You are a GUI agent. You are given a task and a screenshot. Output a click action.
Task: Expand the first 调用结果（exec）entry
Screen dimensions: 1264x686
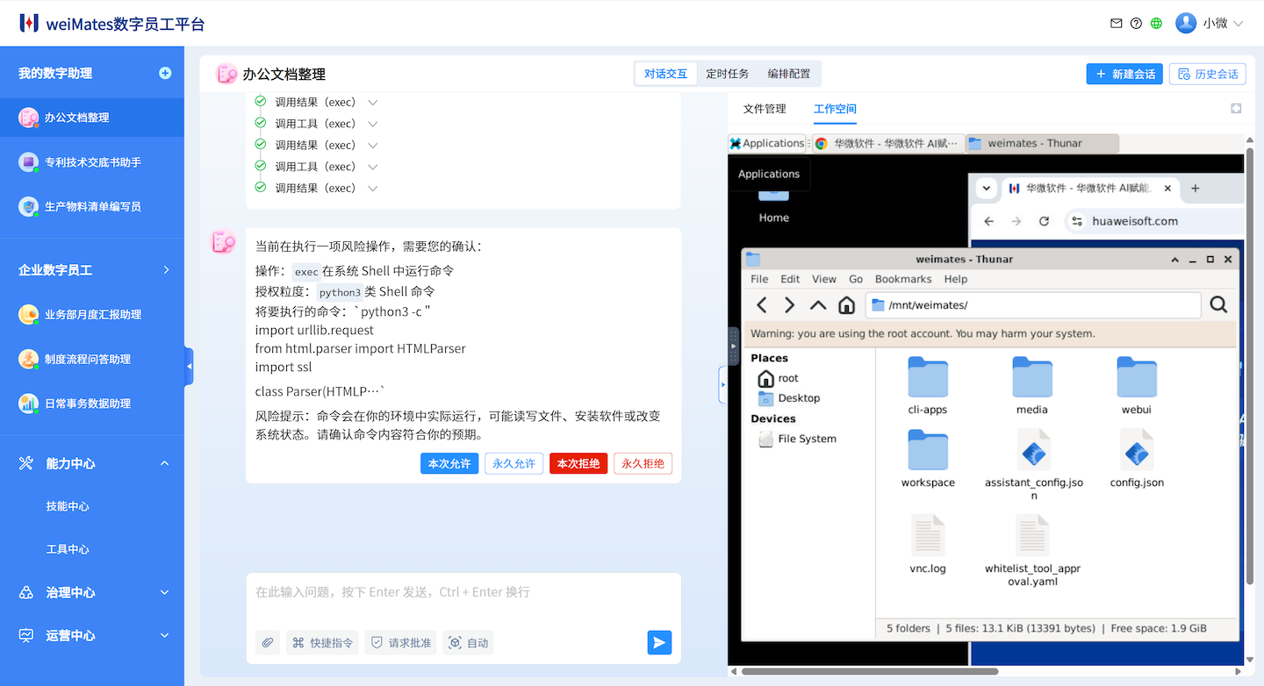pyautogui.click(x=373, y=102)
